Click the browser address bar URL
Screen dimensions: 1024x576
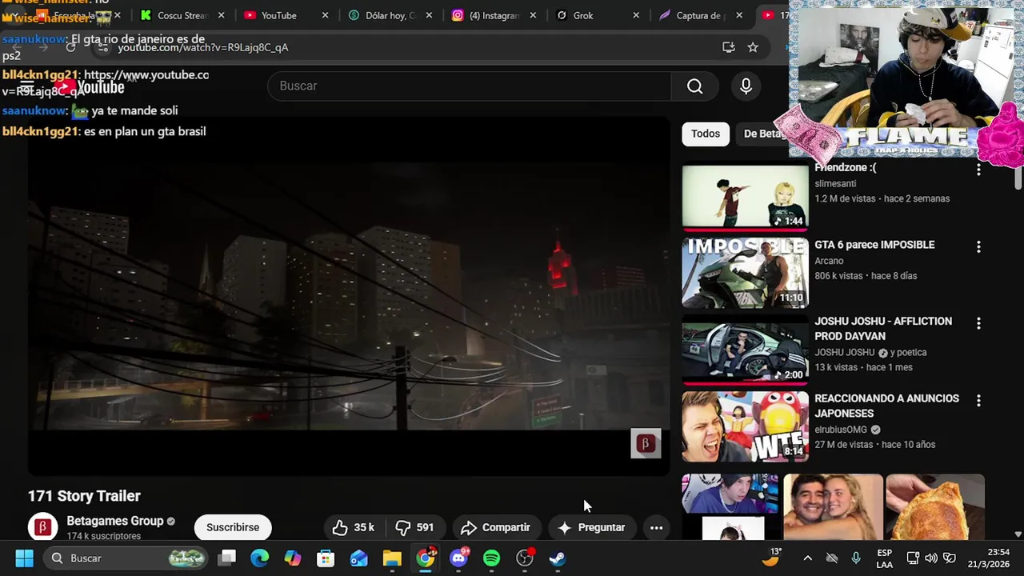coord(203,47)
